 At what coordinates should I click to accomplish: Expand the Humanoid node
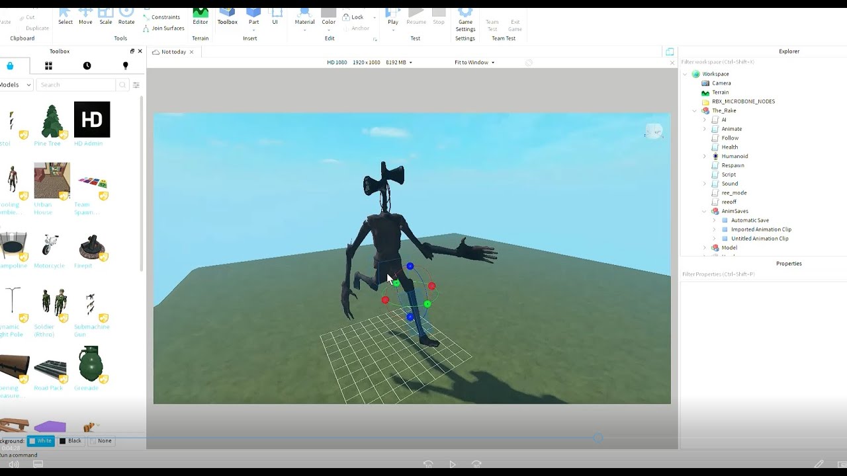coord(705,156)
